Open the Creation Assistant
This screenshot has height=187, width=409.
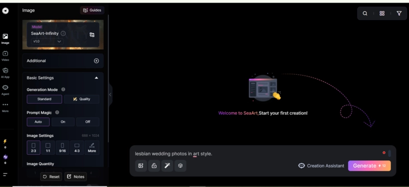pos(322,166)
